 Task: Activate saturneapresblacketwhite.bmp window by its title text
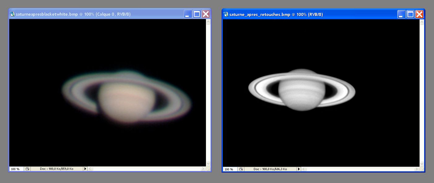click(x=73, y=14)
